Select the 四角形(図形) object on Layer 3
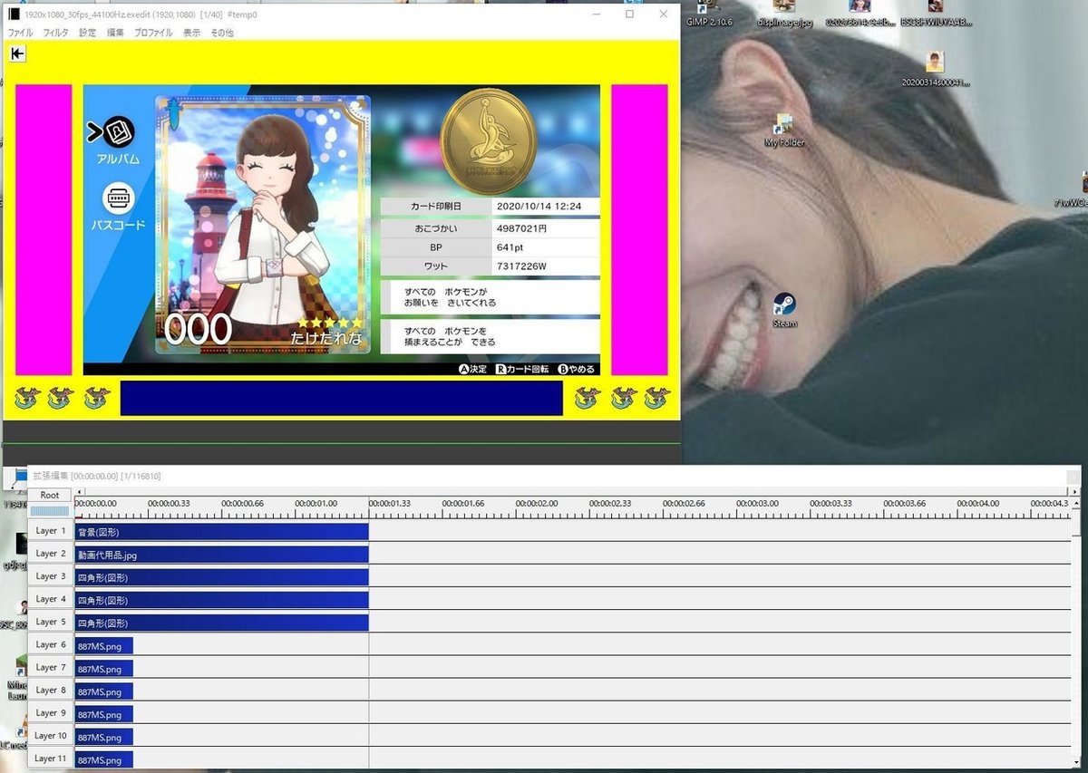 221,576
